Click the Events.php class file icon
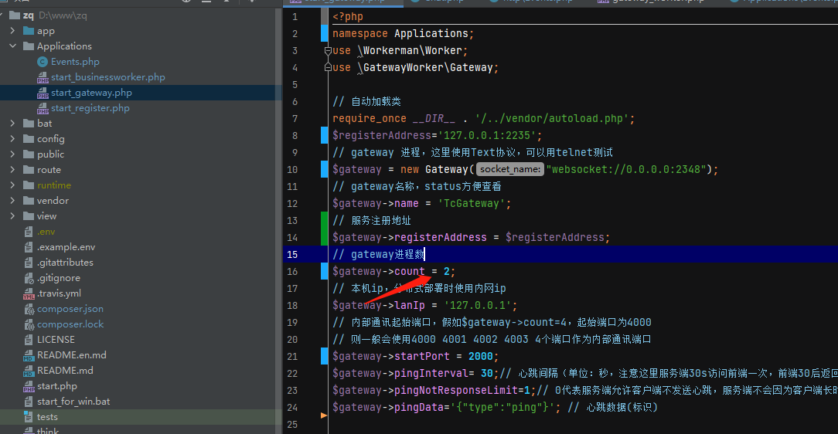This screenshot has width=838, height=434. tap(43, 62)
